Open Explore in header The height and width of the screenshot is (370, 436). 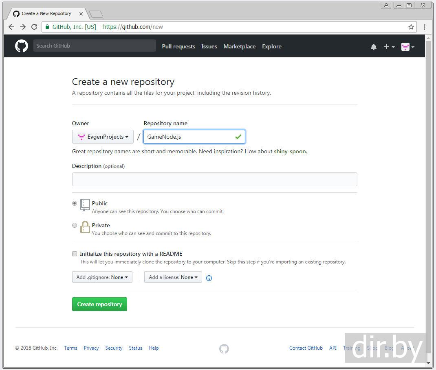pyautogui.click(x=272, y=47)
